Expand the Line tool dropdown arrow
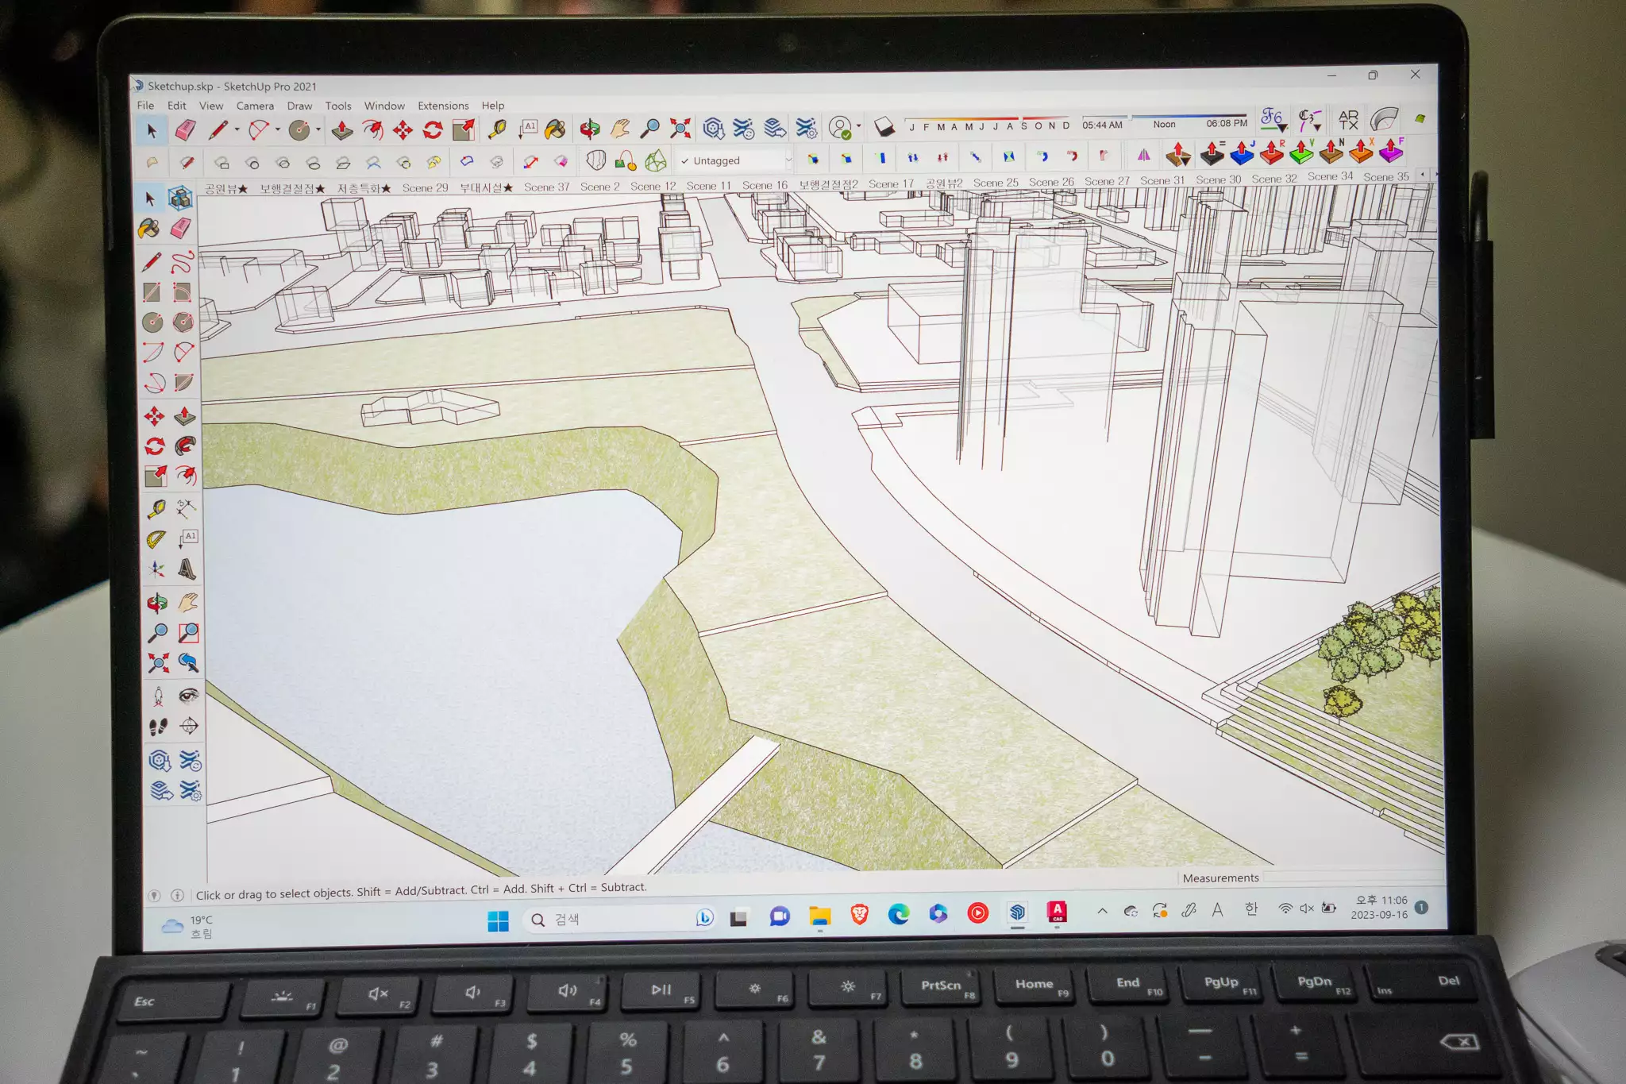Screen dimensions: 1626x1084 pyautogui.click(x=237, y=130)
